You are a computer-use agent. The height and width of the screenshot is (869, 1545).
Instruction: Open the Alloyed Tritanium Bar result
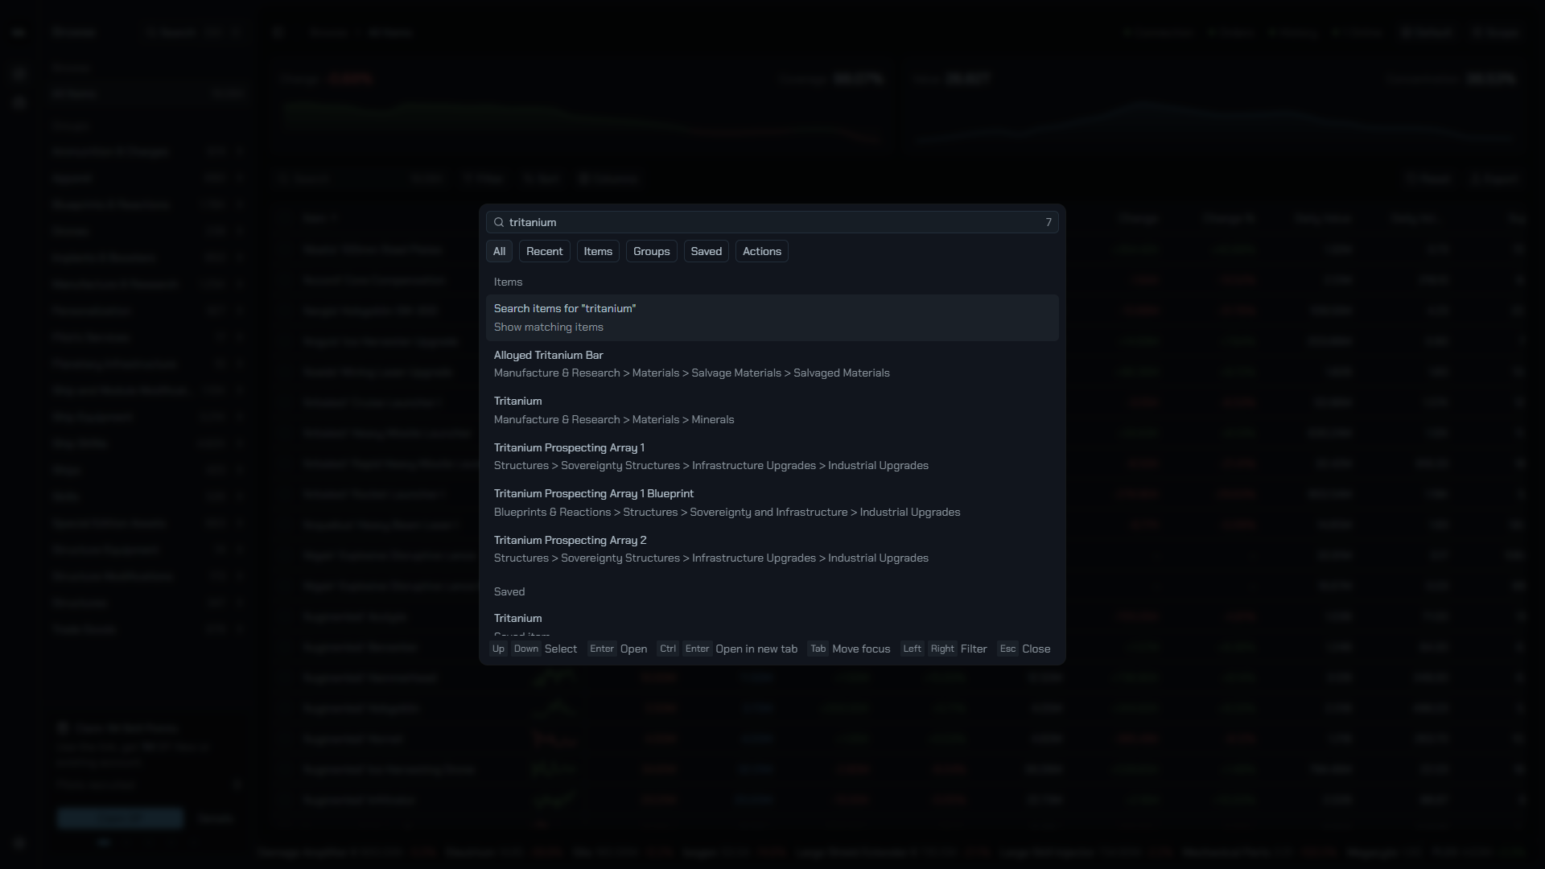(x=772, y=364)
